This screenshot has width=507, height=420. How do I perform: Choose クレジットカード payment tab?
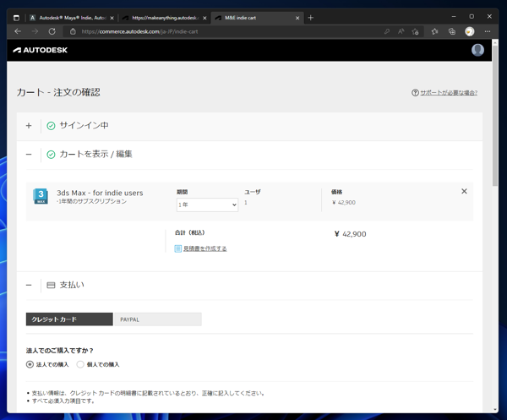click(69, 319)
